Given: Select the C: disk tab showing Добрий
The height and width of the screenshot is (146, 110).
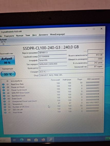Looking at the screenshot, I should pyautogui.click(x=3, y=42).
